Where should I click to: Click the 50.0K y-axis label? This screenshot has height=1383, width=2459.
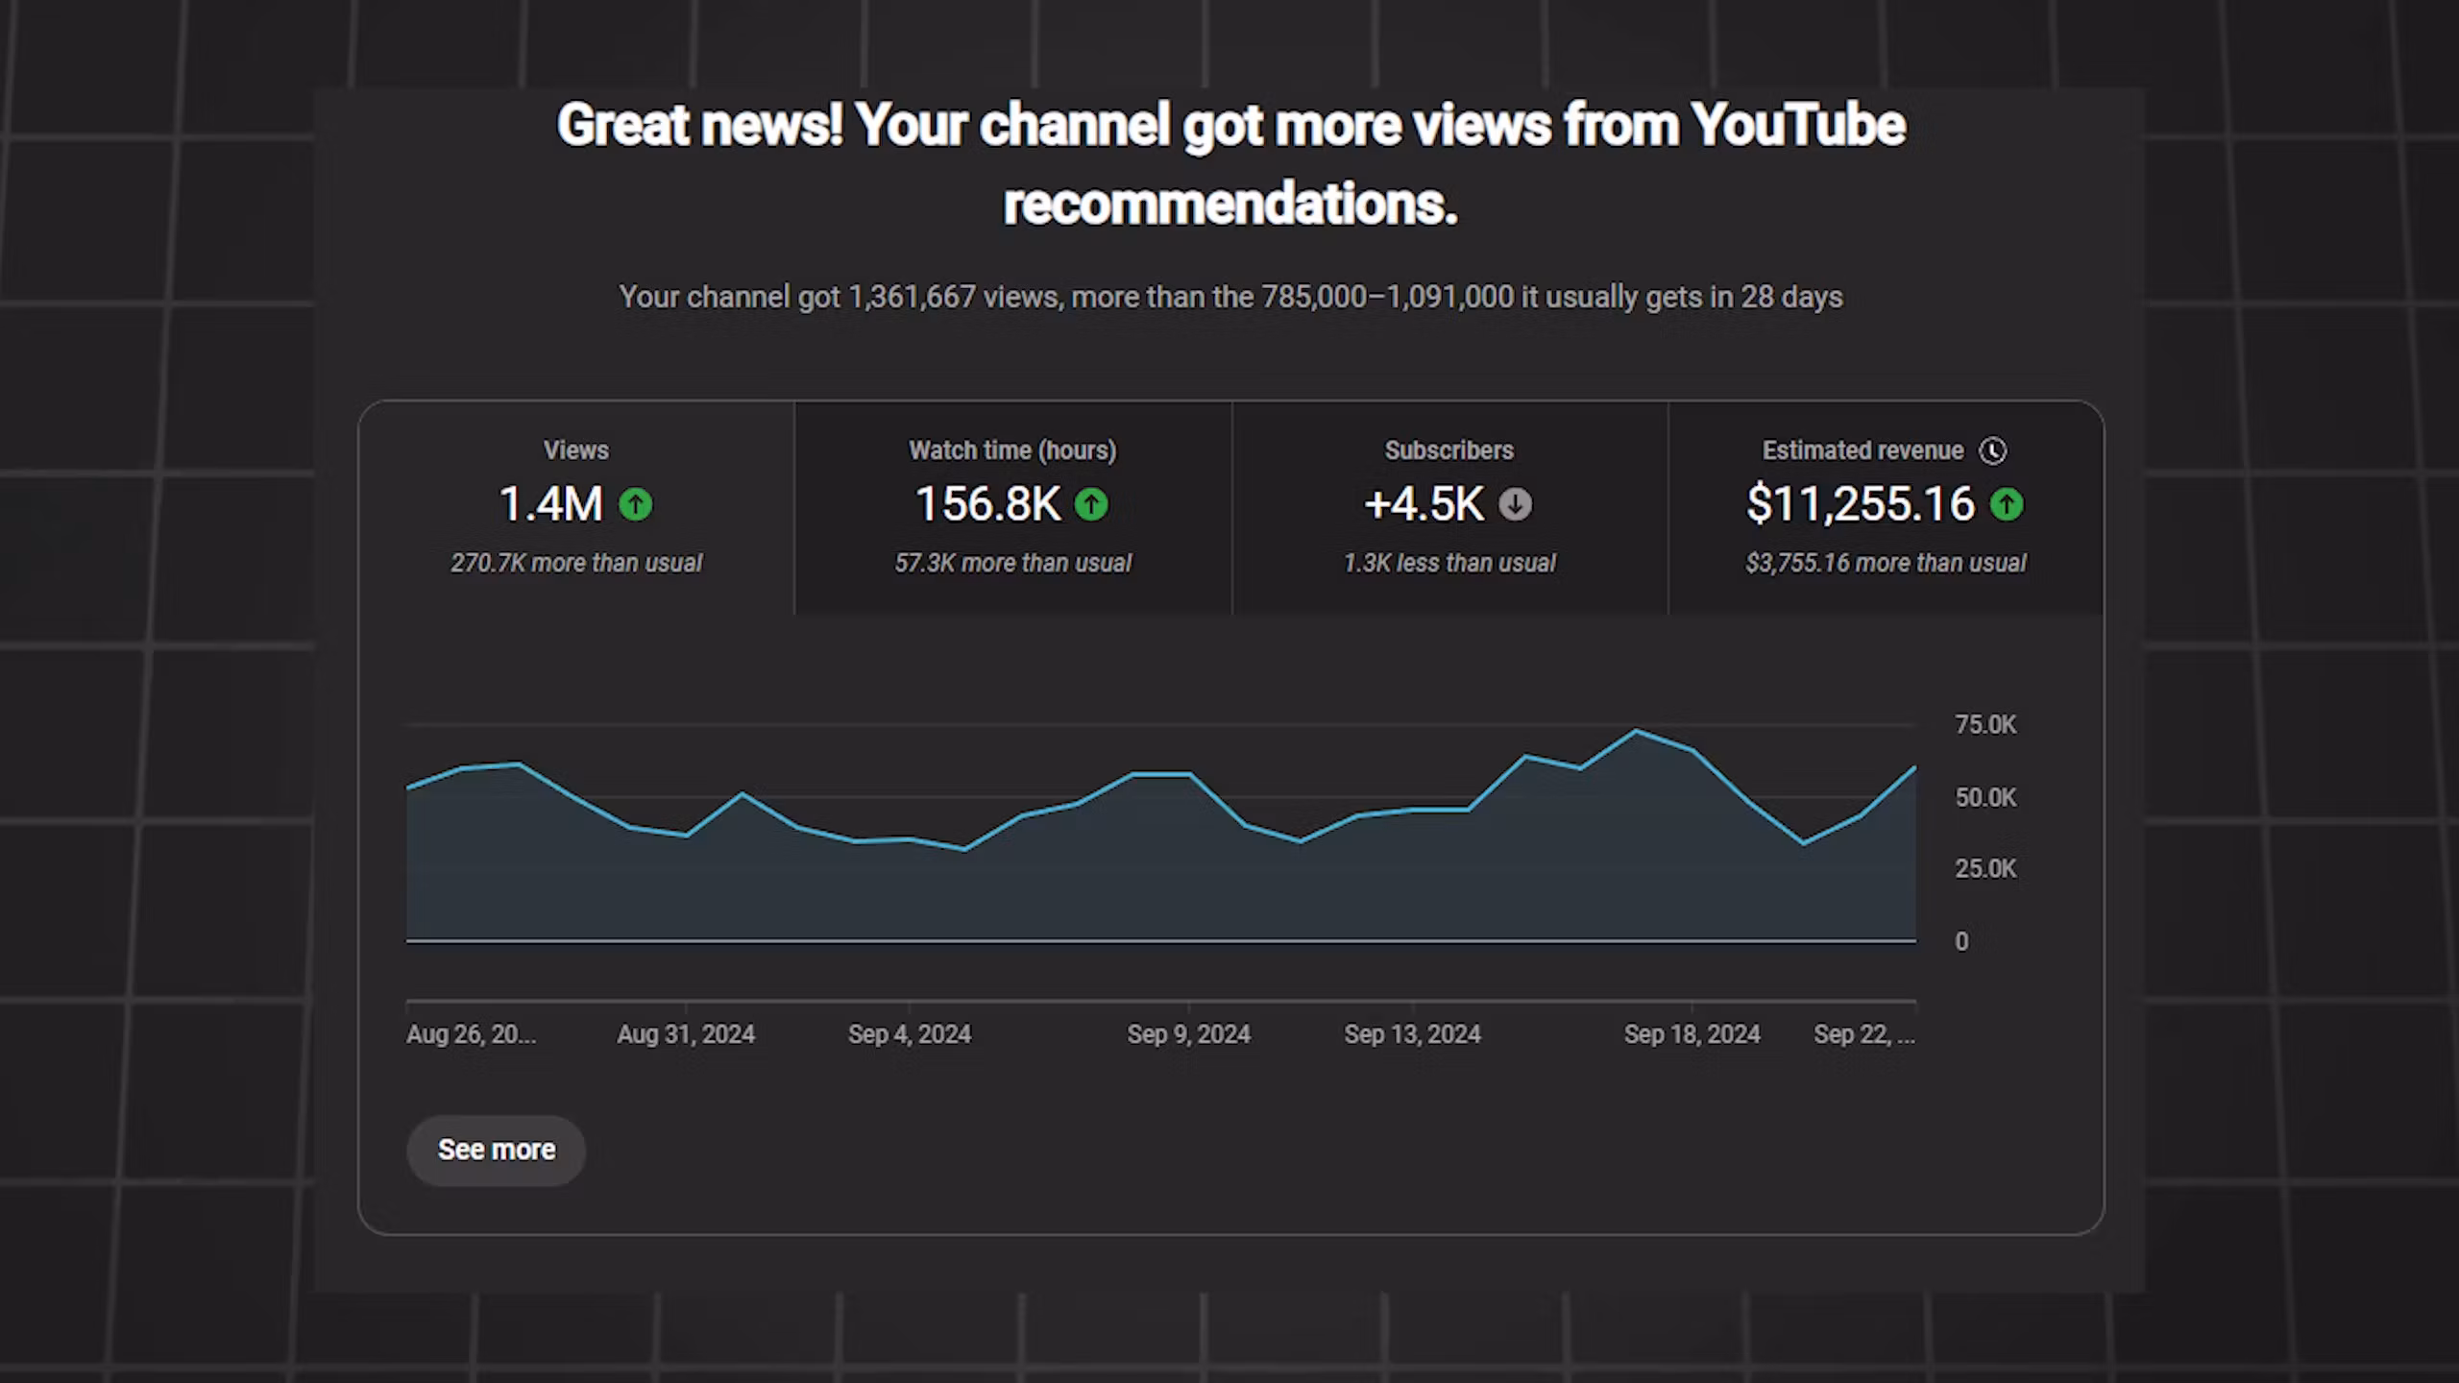[1985, 798]
